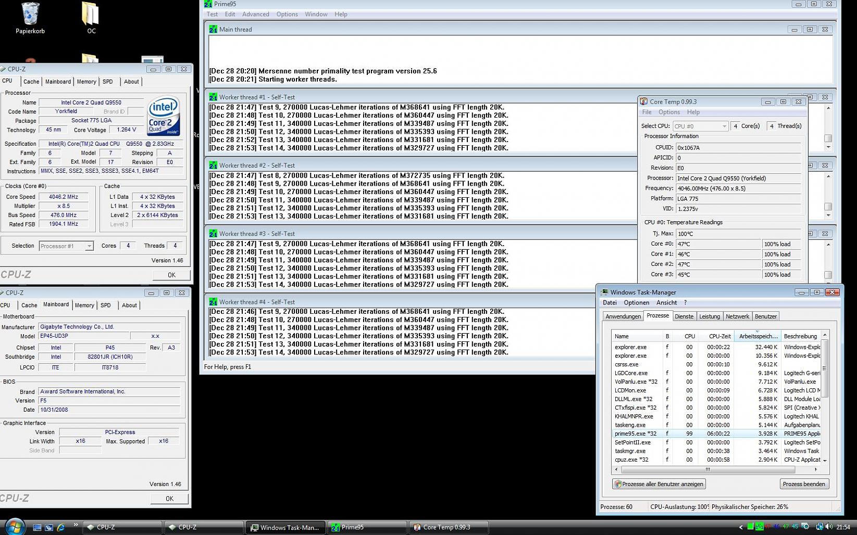Select the prime95.exe *32 process row
The height and width of the screenshot is (535, 857).
[716, 434]
